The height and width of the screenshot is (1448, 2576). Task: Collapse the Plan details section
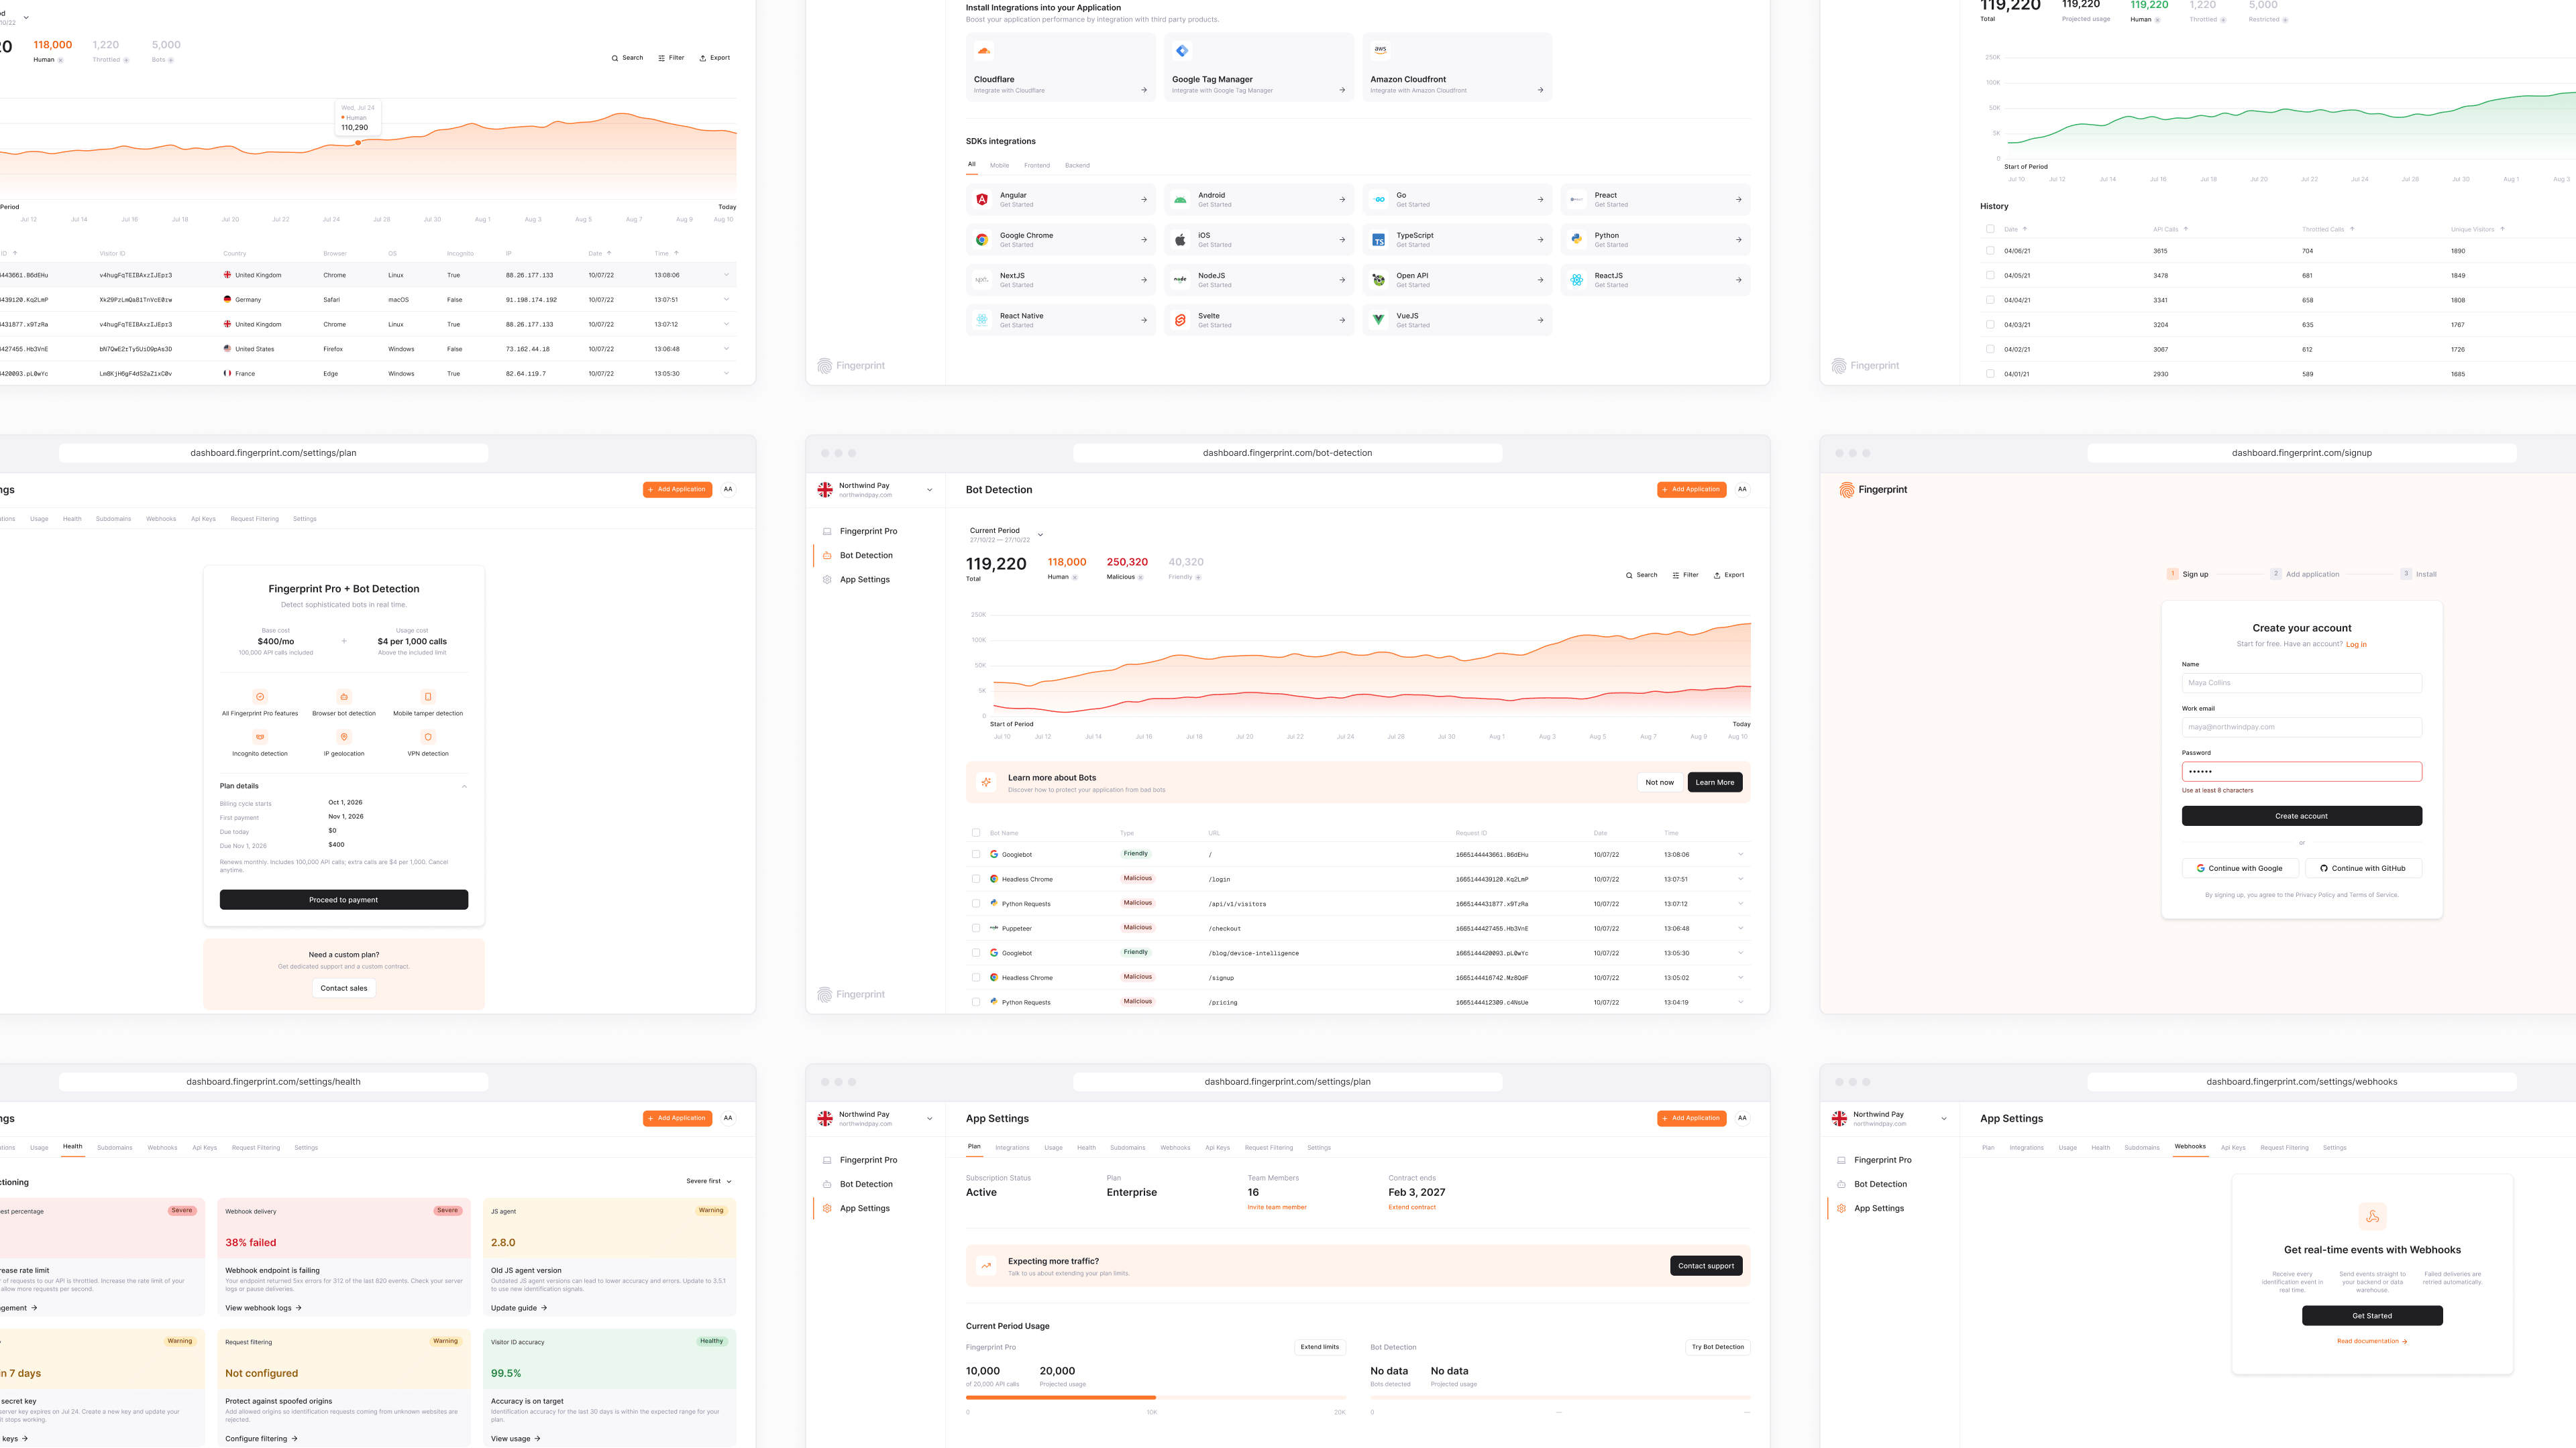click(x=464, y=786)
